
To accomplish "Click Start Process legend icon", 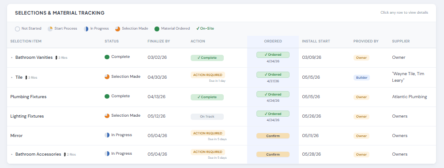I will pos(50,29).
